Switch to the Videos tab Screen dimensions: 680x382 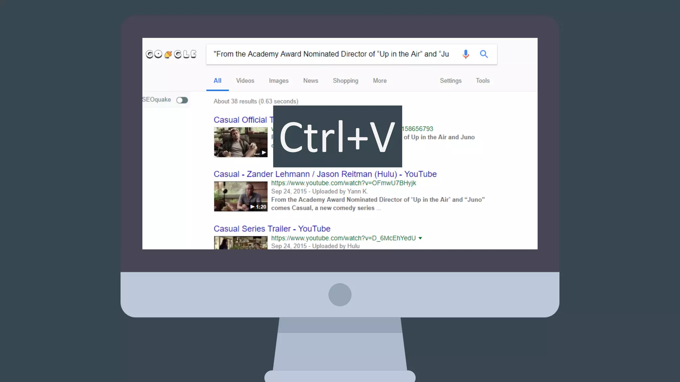coord(245,81)
